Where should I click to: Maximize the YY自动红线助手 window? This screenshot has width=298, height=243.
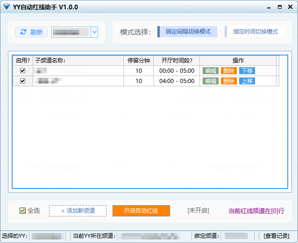(x=280, y=7)
